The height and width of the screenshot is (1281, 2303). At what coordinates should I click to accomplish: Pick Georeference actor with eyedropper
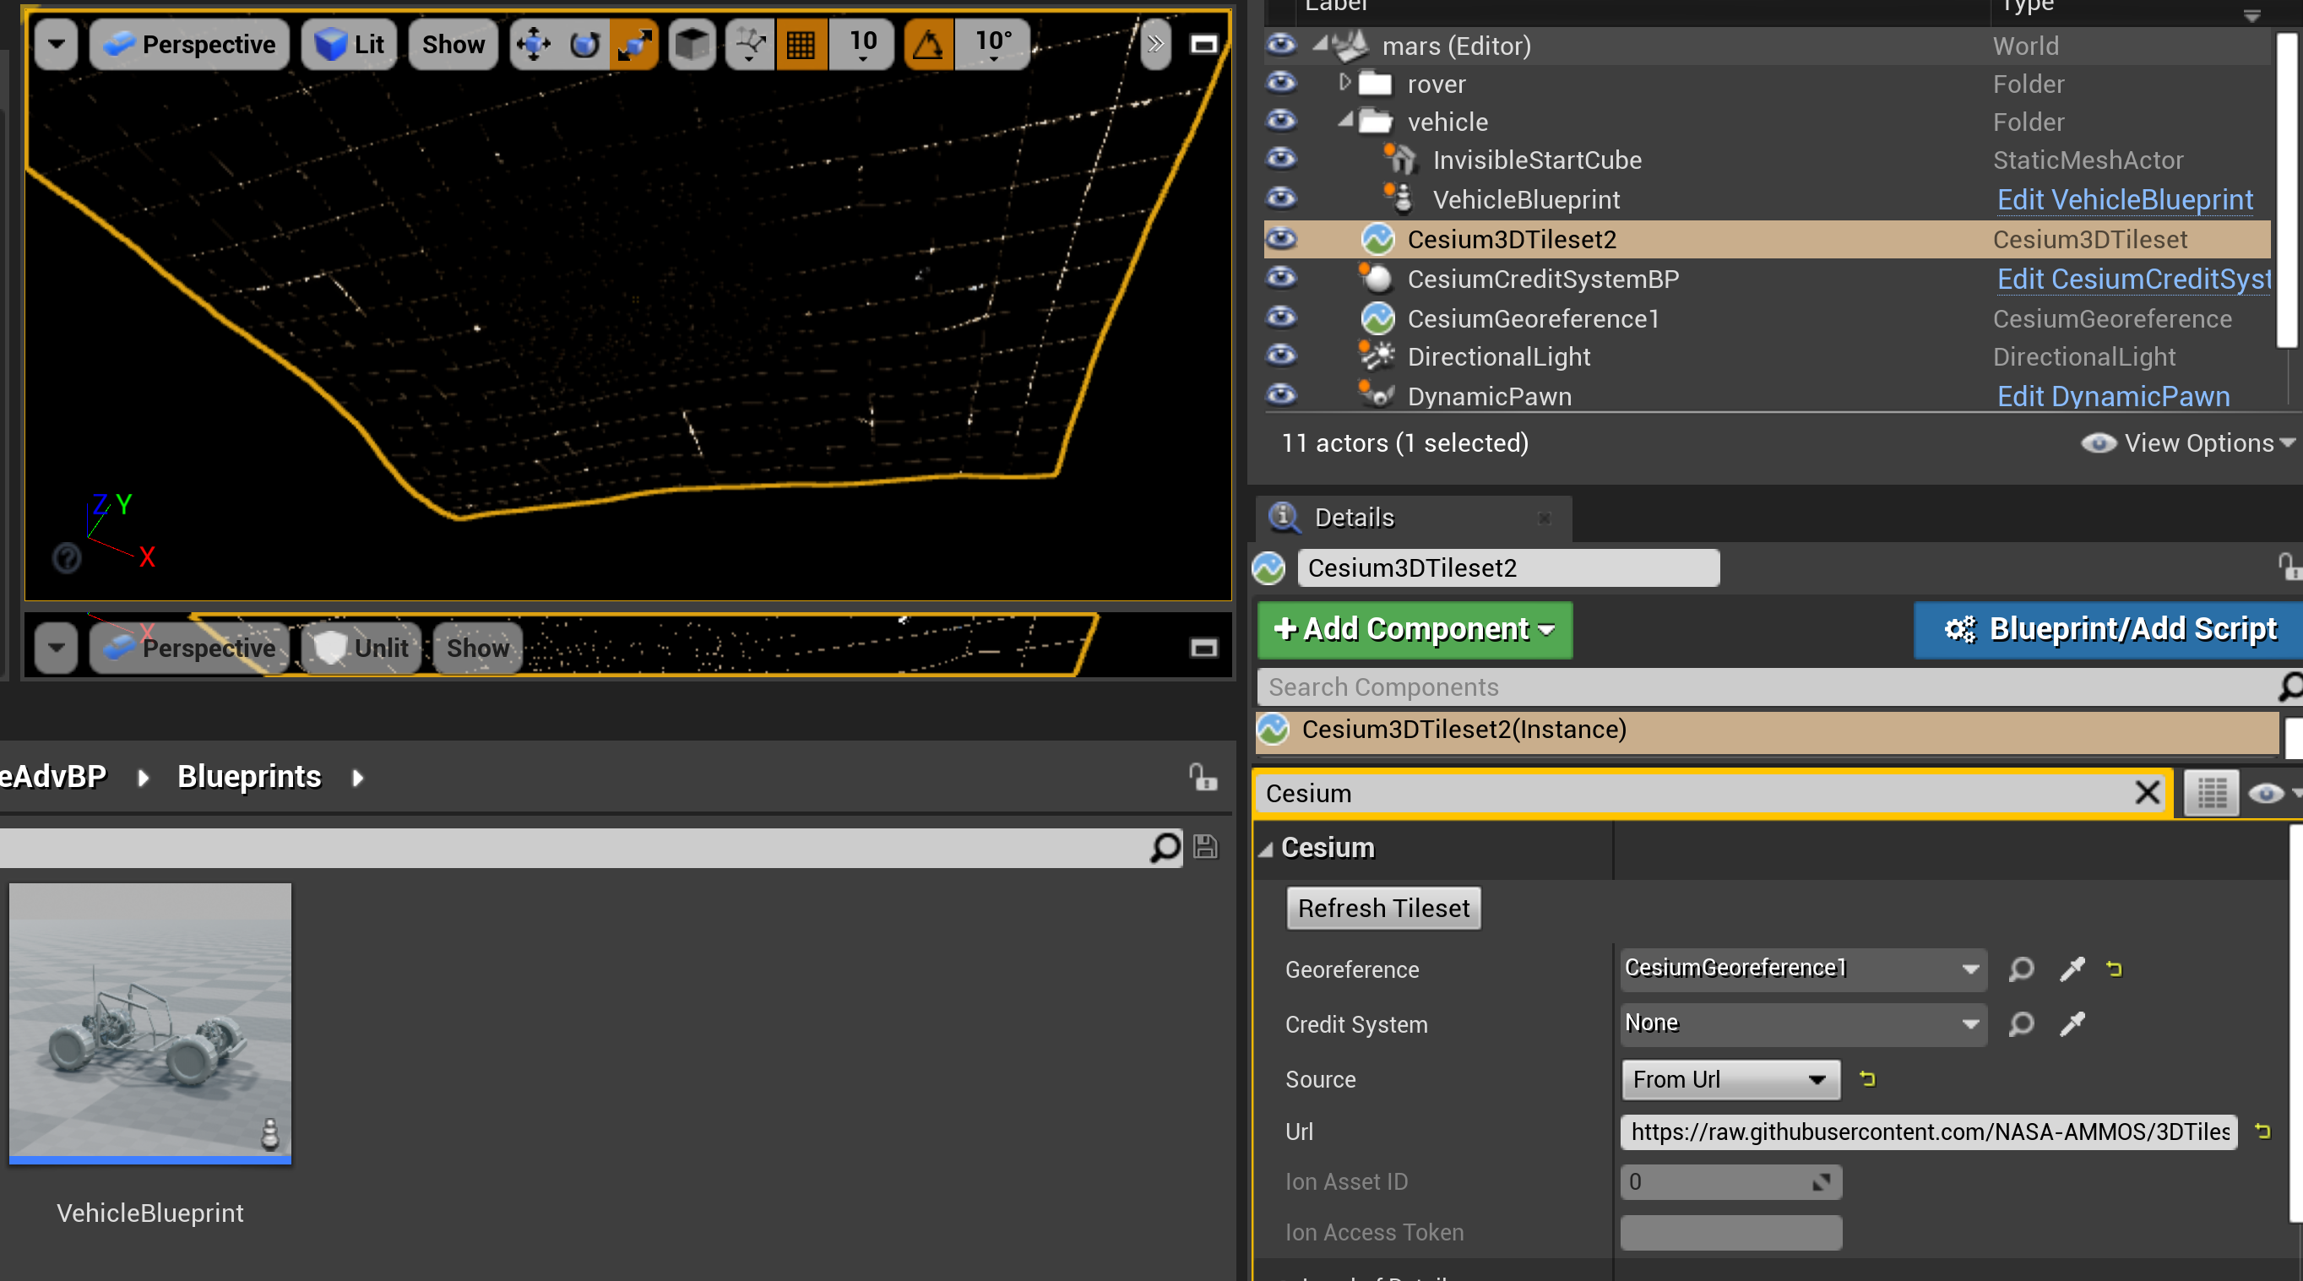[x=2072, y=969]
